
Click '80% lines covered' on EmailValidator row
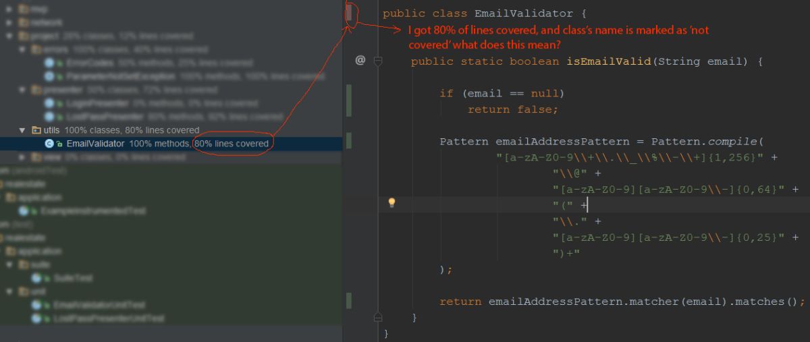[x=232, y=144]
